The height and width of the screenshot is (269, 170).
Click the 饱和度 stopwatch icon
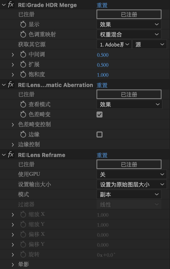point(23,74)
